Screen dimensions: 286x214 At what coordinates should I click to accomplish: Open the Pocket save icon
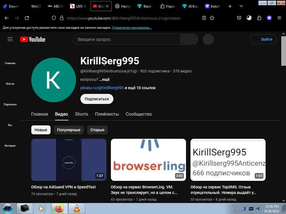(239, 18)
